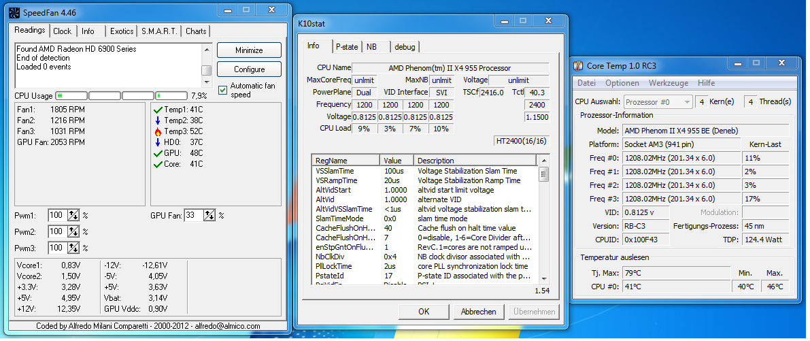Click the Freq #0 value in Core Temp
Viewport: 810px width, 341px height.
click(681, 158)
